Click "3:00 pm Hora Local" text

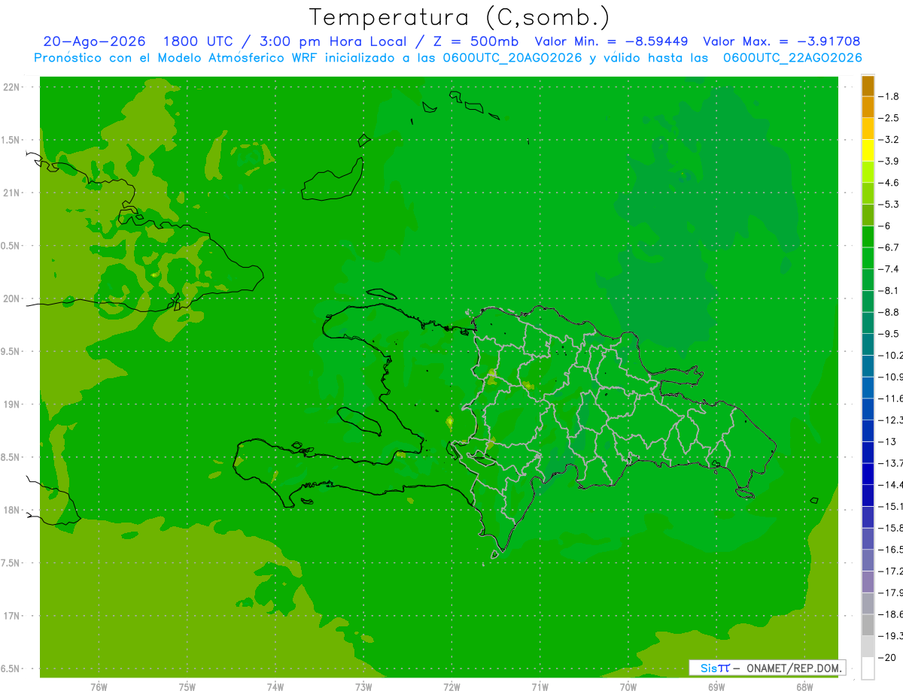click(x=332, y=41)
